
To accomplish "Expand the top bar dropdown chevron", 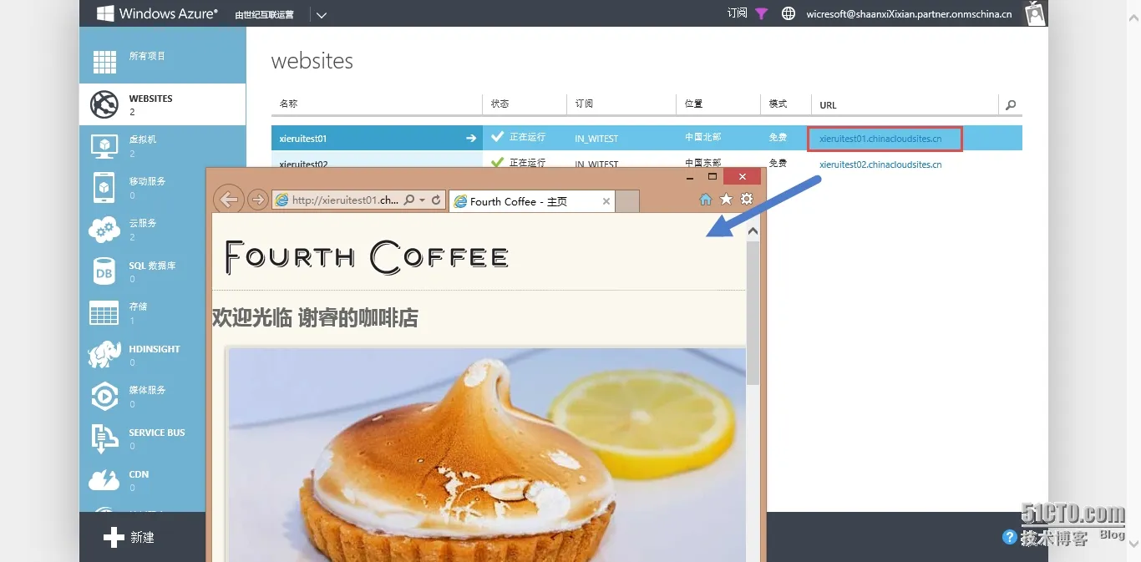I will pyautogui.click(x=322, y=15).
